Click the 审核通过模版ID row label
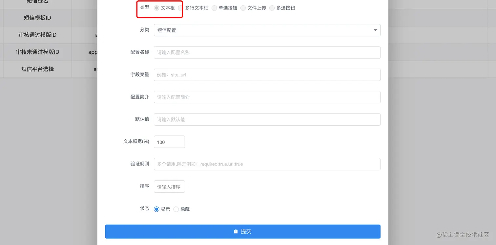496x245 pixels. (37, 35)
